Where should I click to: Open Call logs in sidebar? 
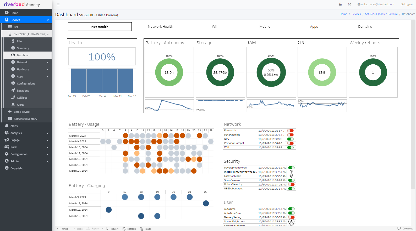[22, 98]
